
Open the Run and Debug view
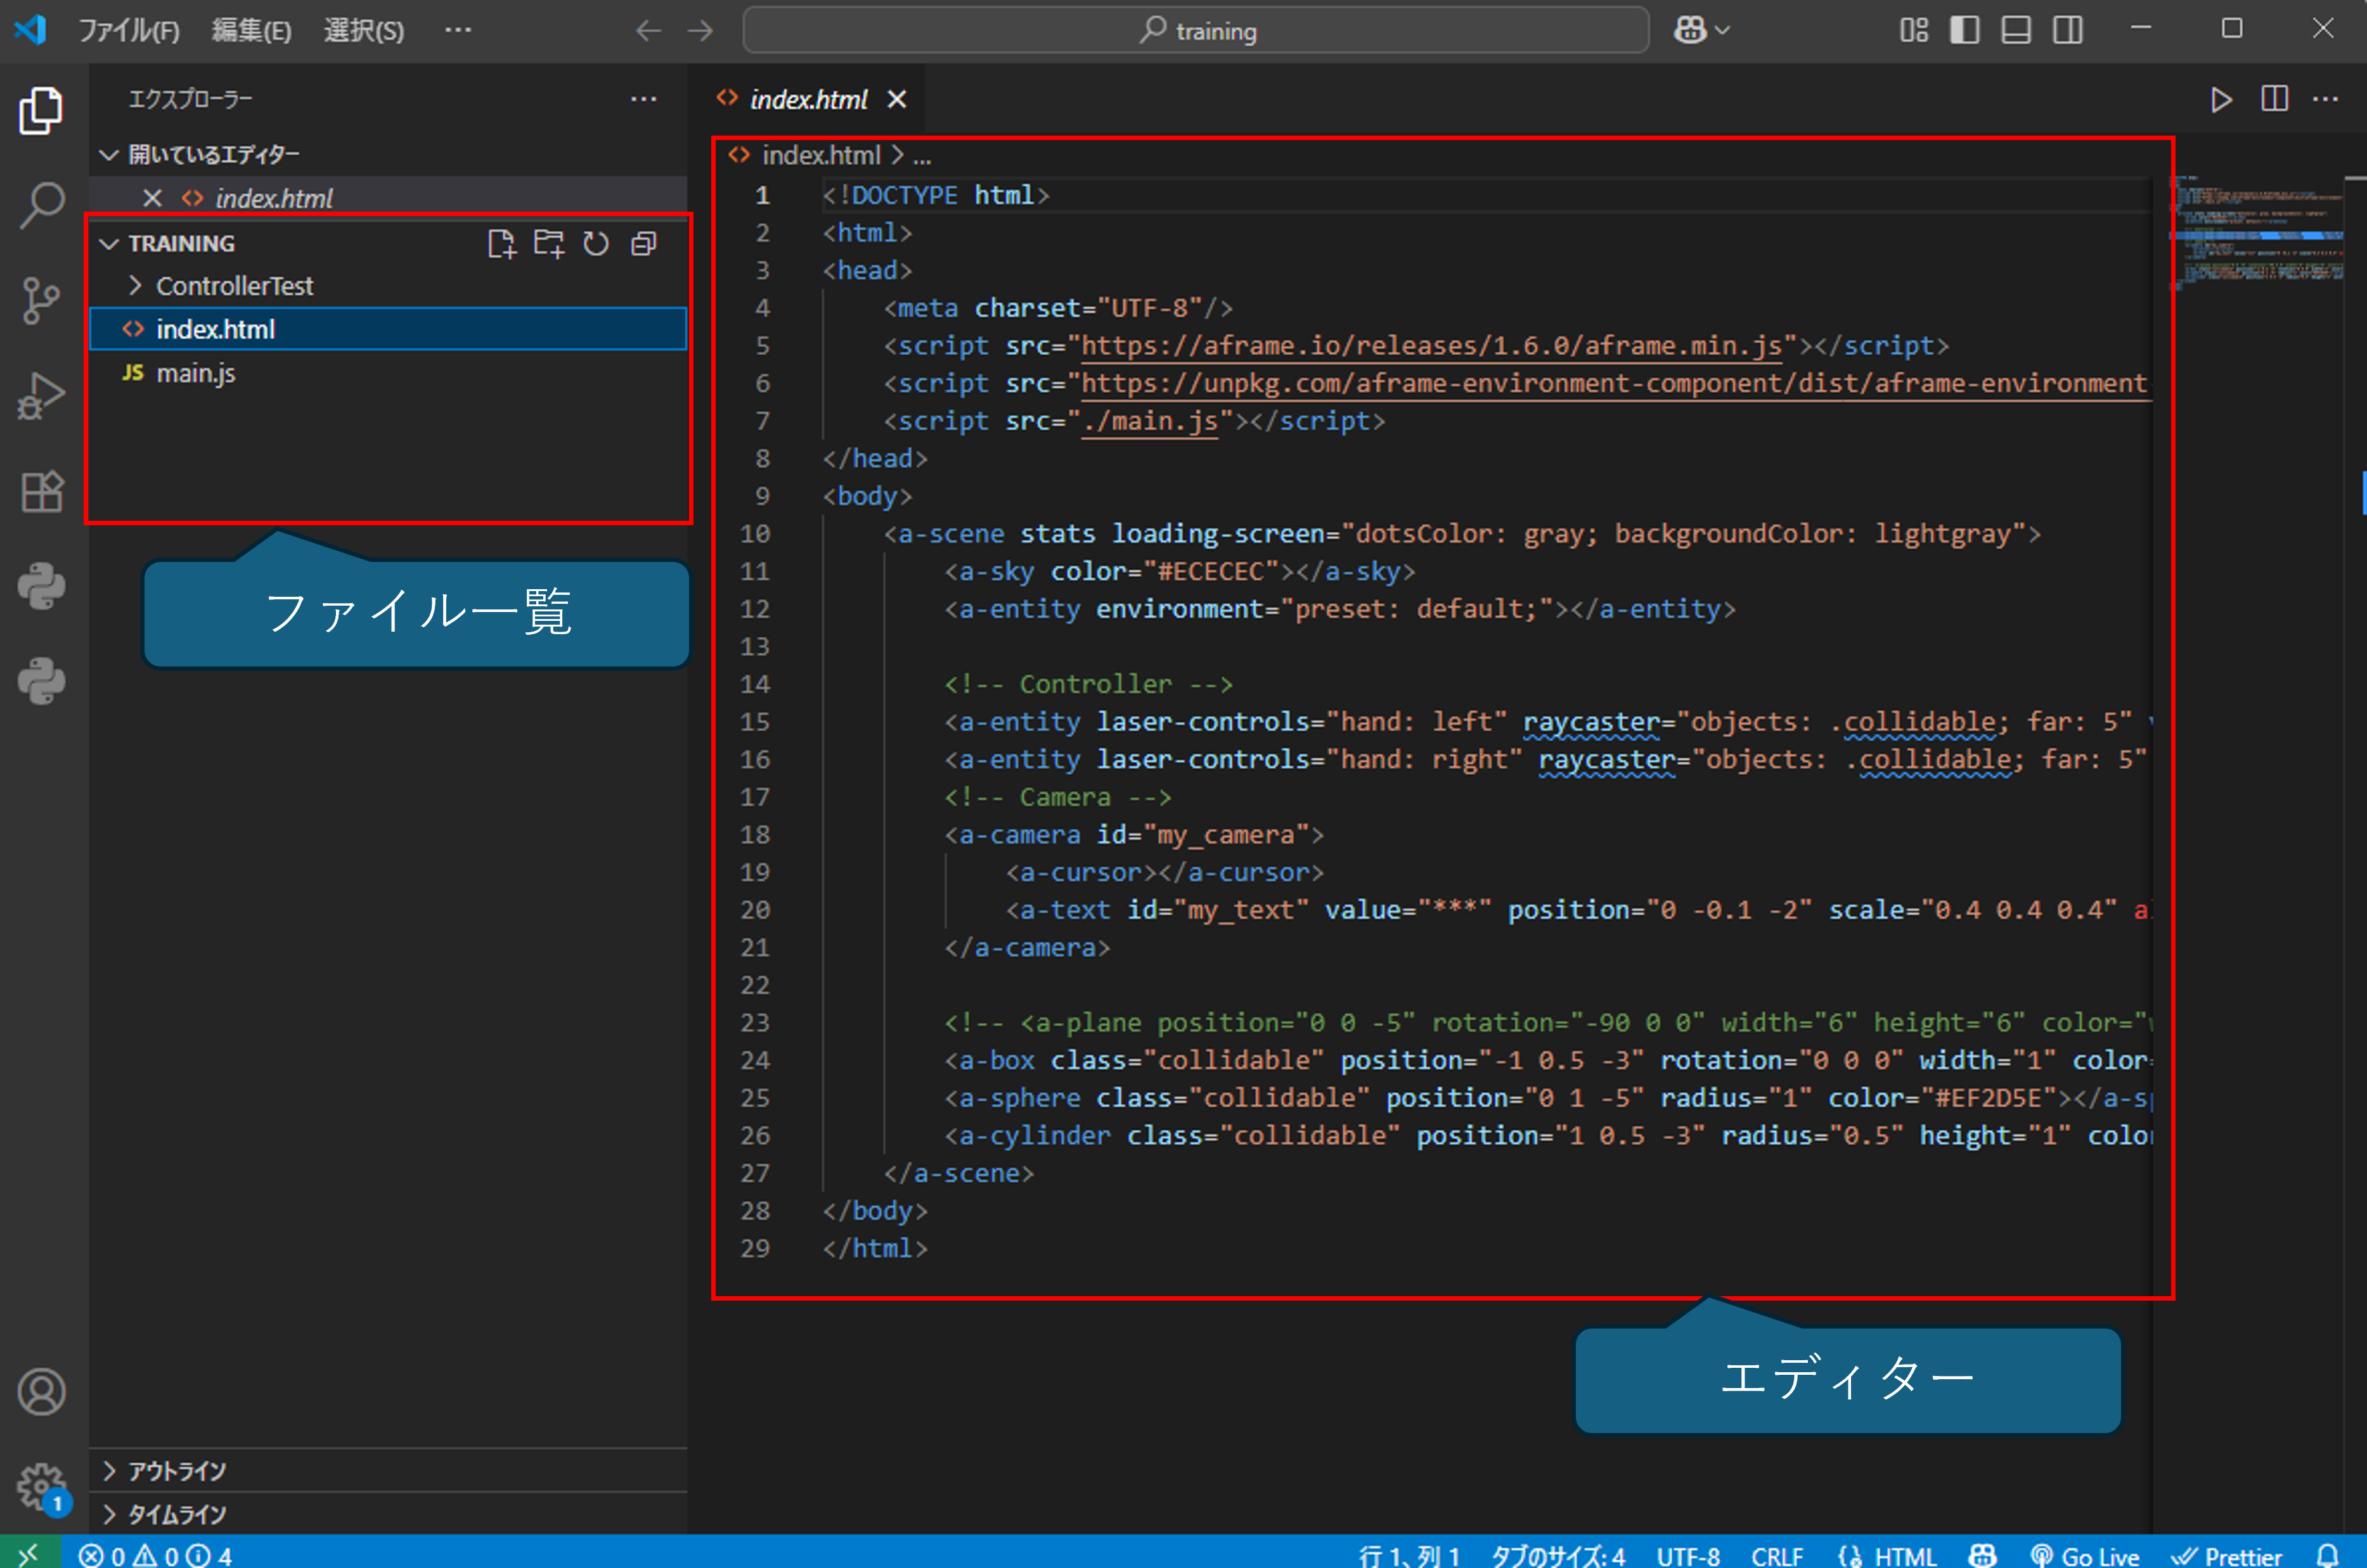(x=41, y=394)
